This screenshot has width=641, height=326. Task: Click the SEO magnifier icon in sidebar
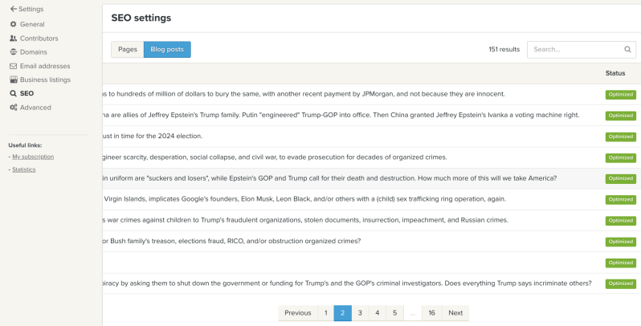point(13,93)
